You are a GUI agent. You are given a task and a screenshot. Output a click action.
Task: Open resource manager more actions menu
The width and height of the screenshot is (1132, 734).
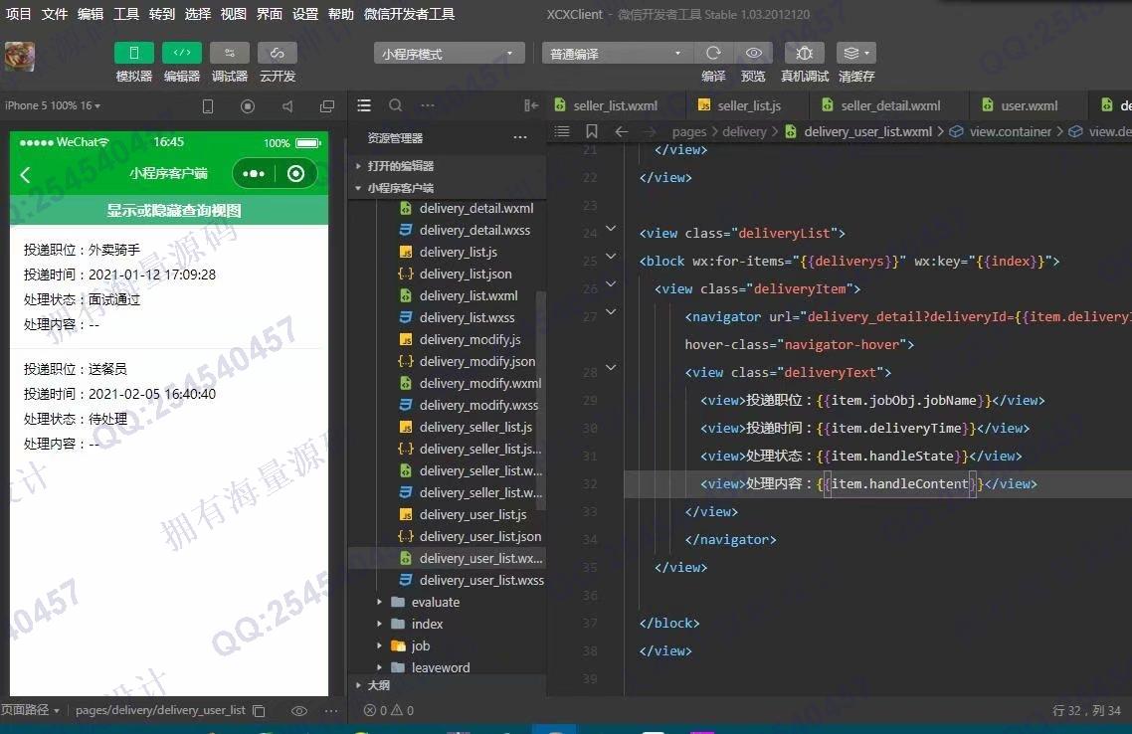tap(520, 137)
